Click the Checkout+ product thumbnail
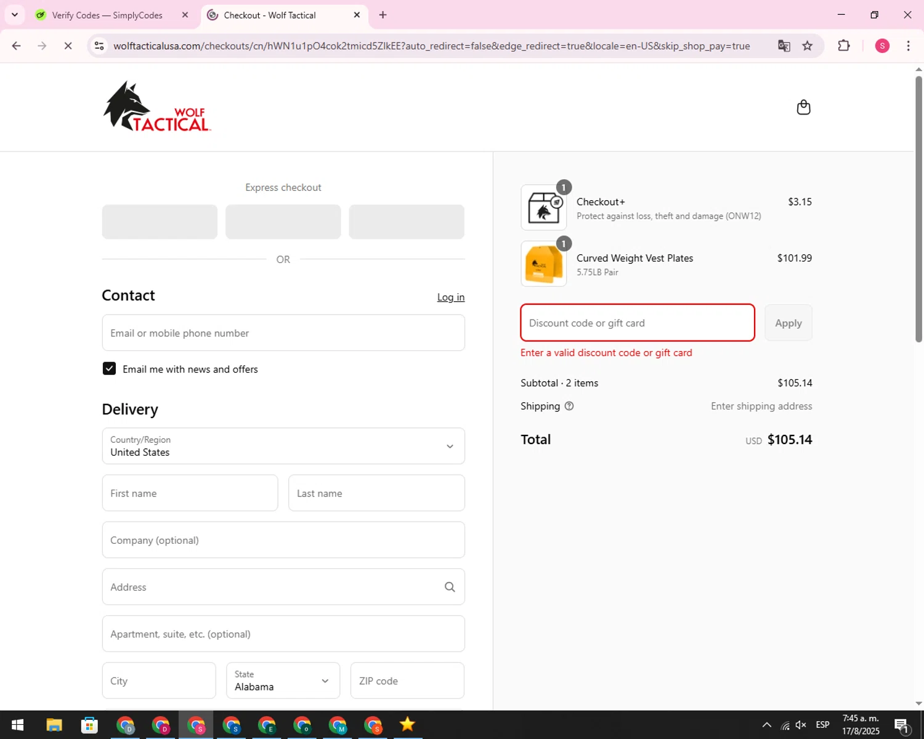The height and width of the screenshot is (739, 924). coord(544,208)
